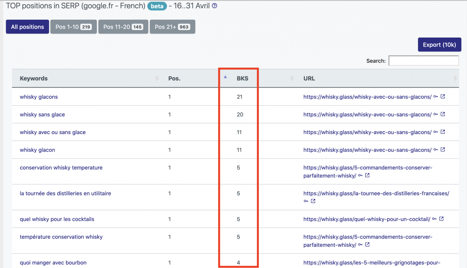Click the key icon beside whisky glacon row URL

[x=435, y=150]
